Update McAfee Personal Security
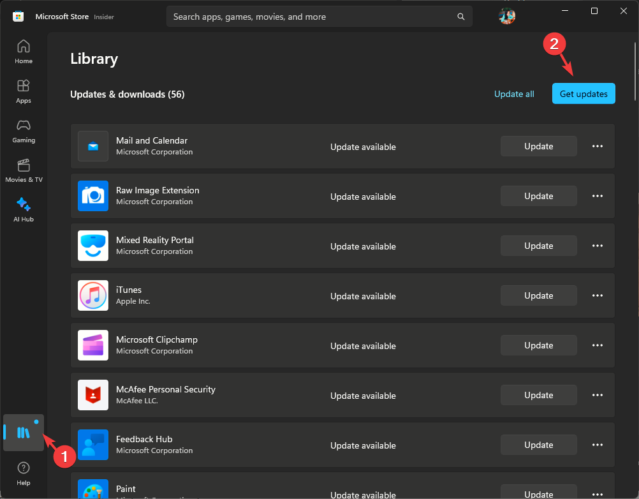639x499 pixels. tap(539, 394)
